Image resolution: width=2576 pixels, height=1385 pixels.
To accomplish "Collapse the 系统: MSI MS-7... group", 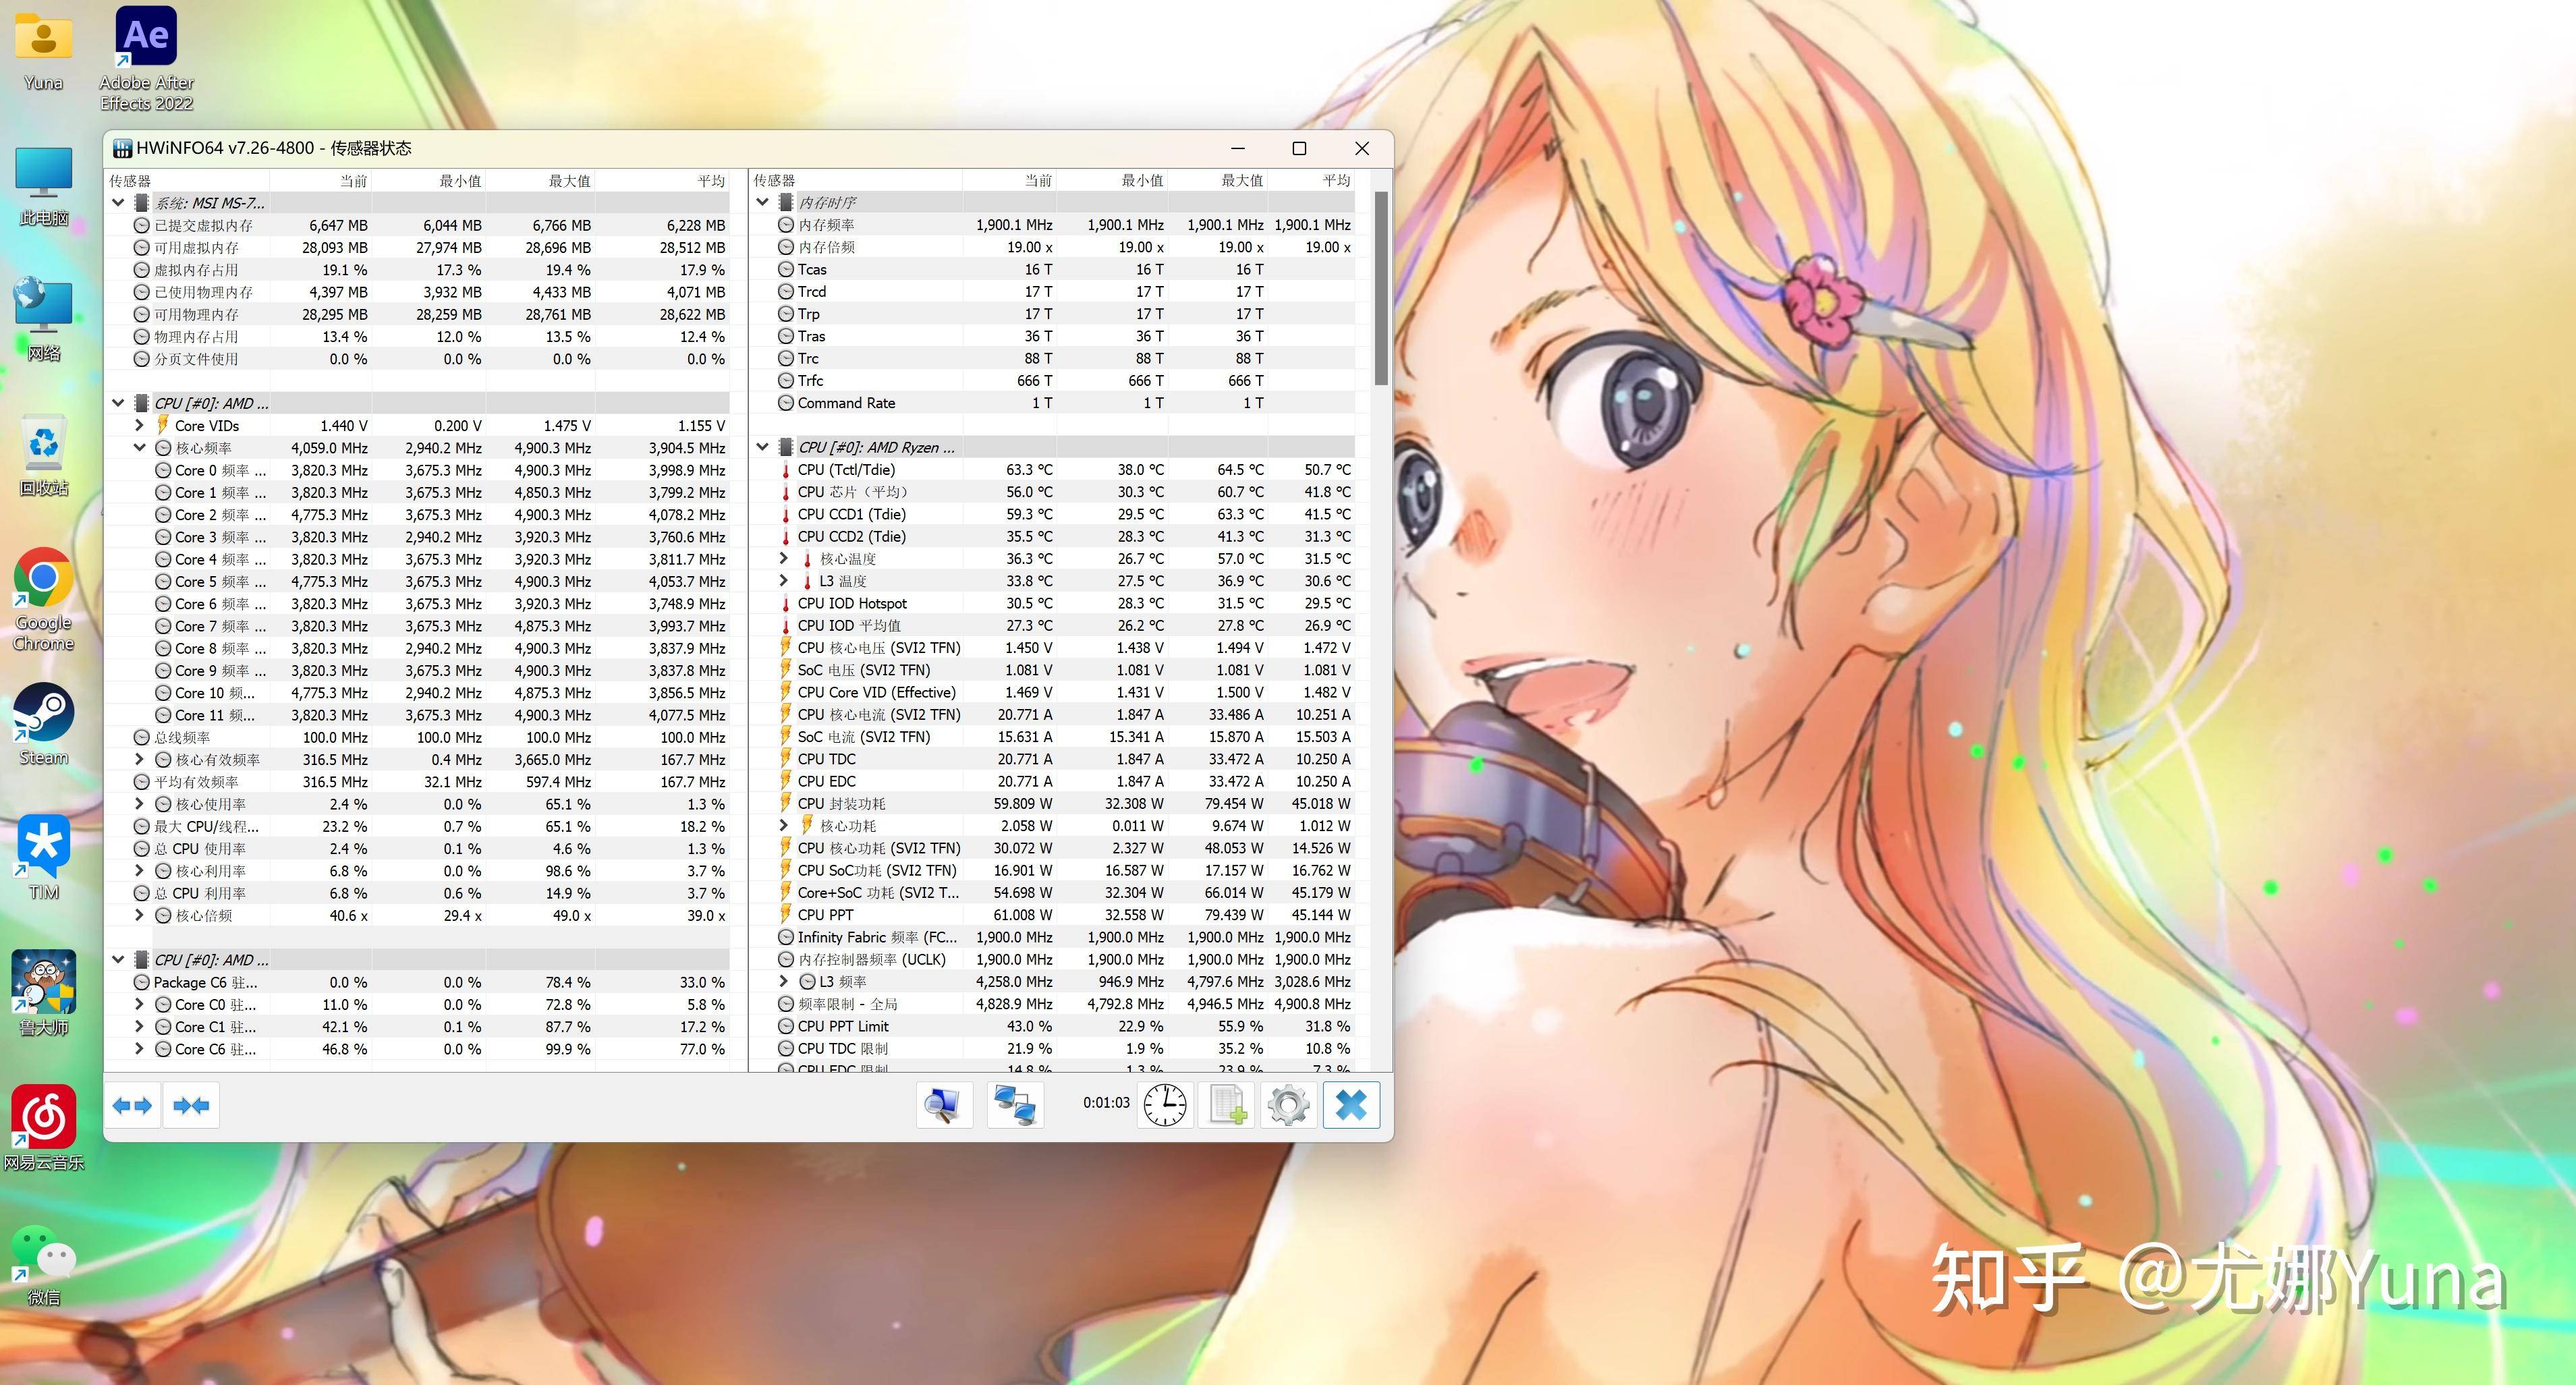I will coord(118,202).
